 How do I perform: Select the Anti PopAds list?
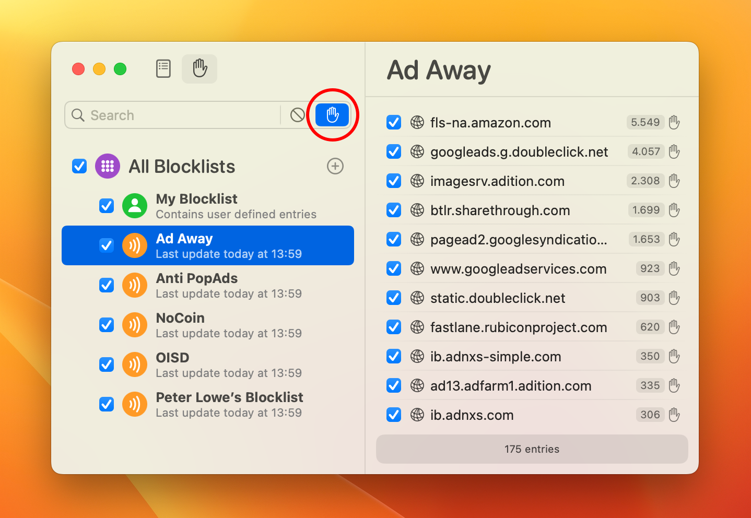click(x=208, y=285)
